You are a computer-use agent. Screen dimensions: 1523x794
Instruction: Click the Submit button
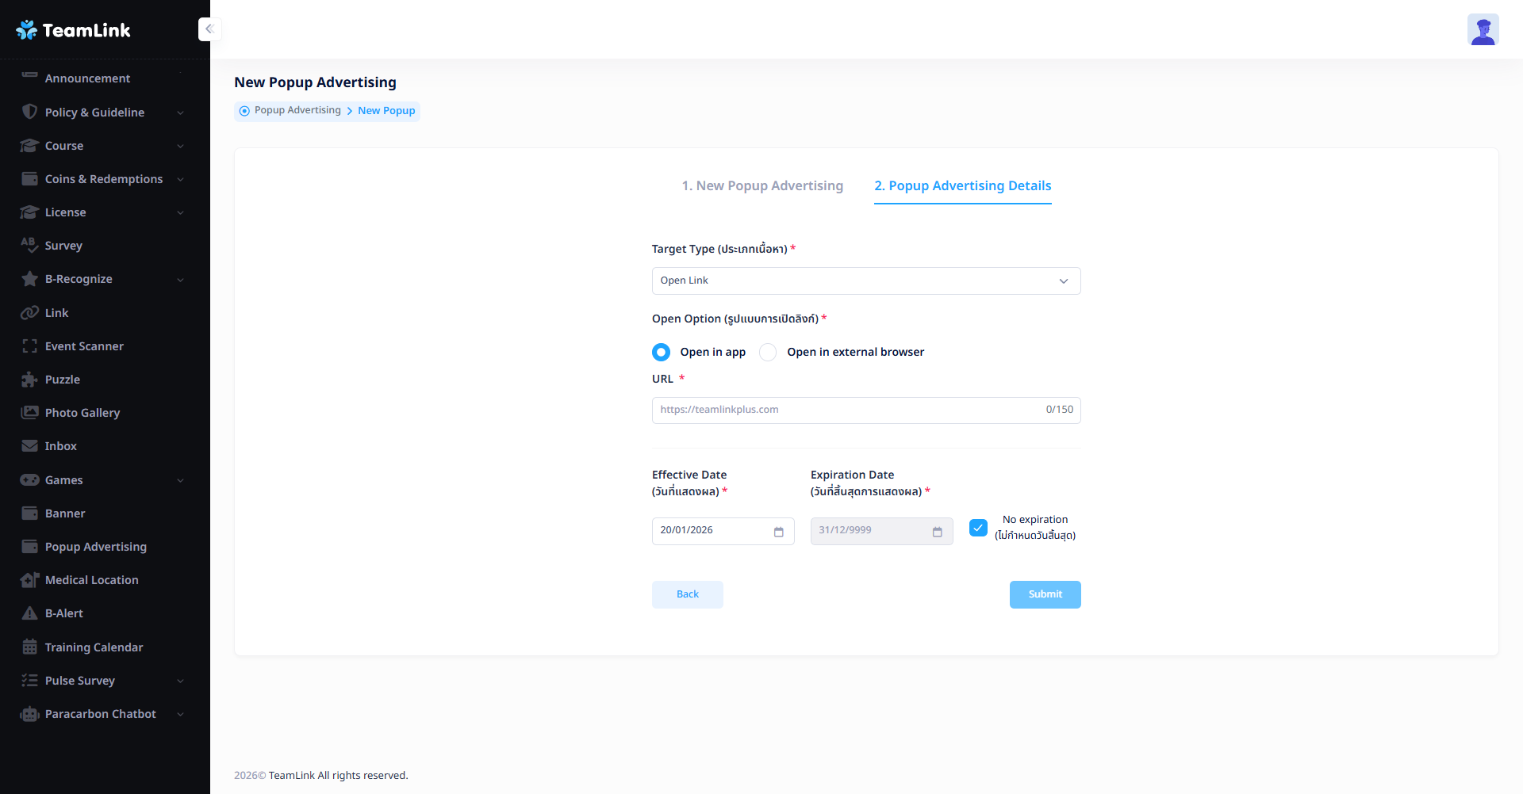pyautogui.click(x=1045, y=594)
